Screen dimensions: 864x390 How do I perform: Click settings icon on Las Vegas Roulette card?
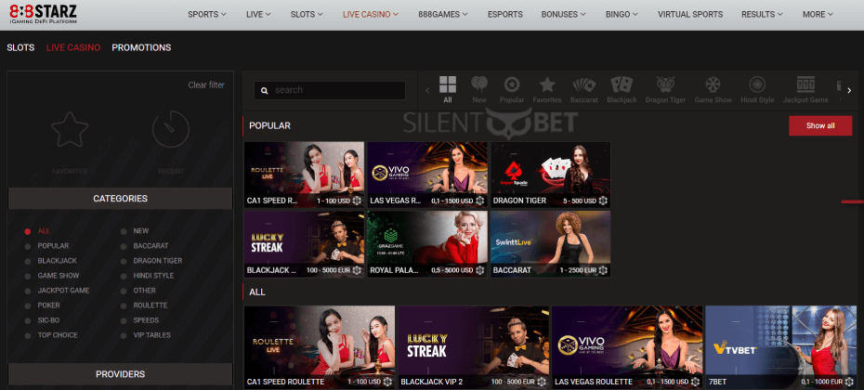click(x=696, y=382)
